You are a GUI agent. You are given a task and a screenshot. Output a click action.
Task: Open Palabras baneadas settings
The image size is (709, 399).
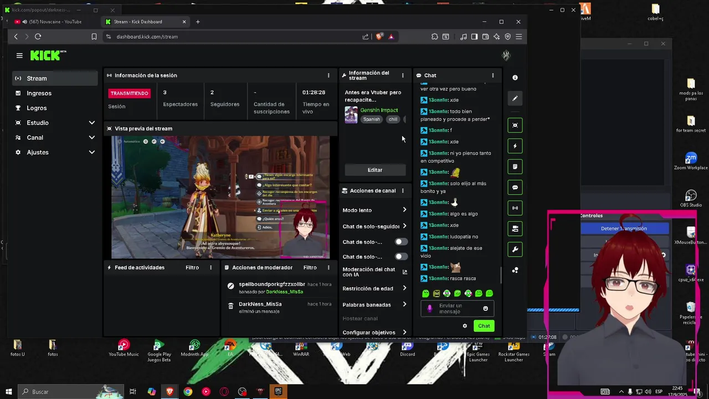click(375, 304)
